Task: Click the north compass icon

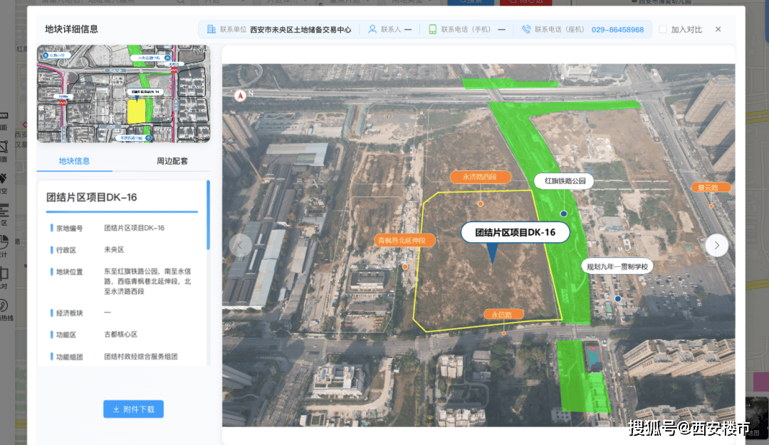Action: (241, 95)
